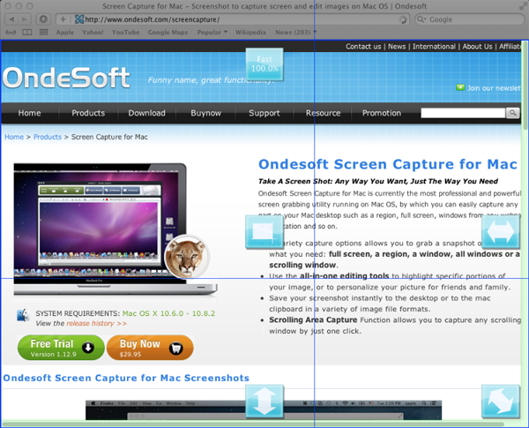Click the OndeSoft logo
Viewport: 529px width, 428px height.
tap(66, 78)
